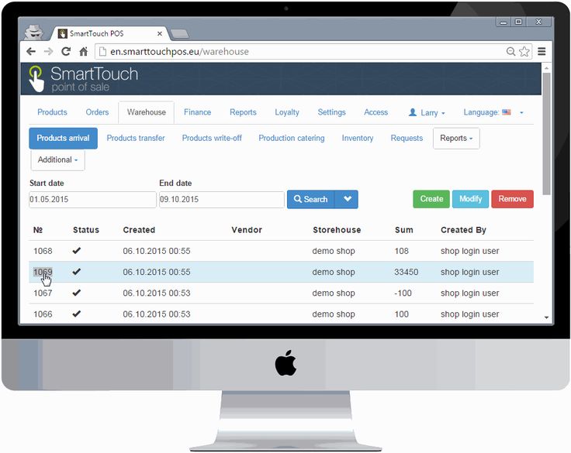Screen dimensions: 571x453
Task: Click the page icon in the address bar
Action: (102, 52)
